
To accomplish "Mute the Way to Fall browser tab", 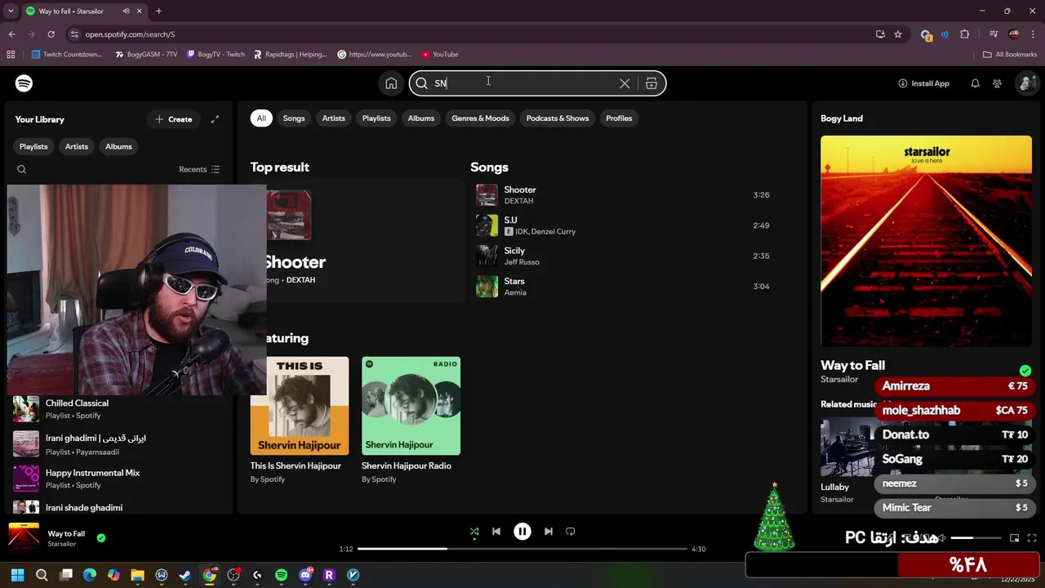I will pyautogui.click(x=126, y=11).
